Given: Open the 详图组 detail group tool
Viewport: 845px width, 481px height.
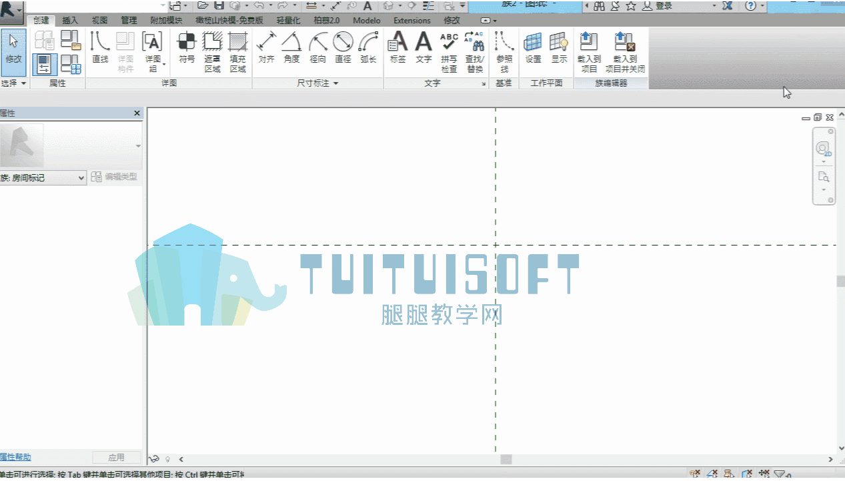Looking at the screenshot, I should pyautogui.click(x=153, y=52).
